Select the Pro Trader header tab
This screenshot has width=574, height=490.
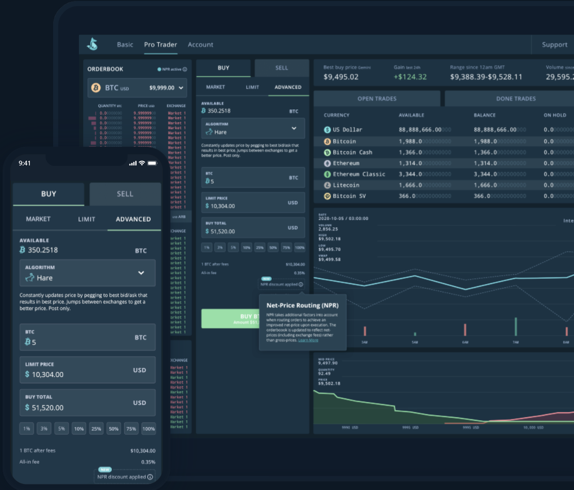[160, 45]
